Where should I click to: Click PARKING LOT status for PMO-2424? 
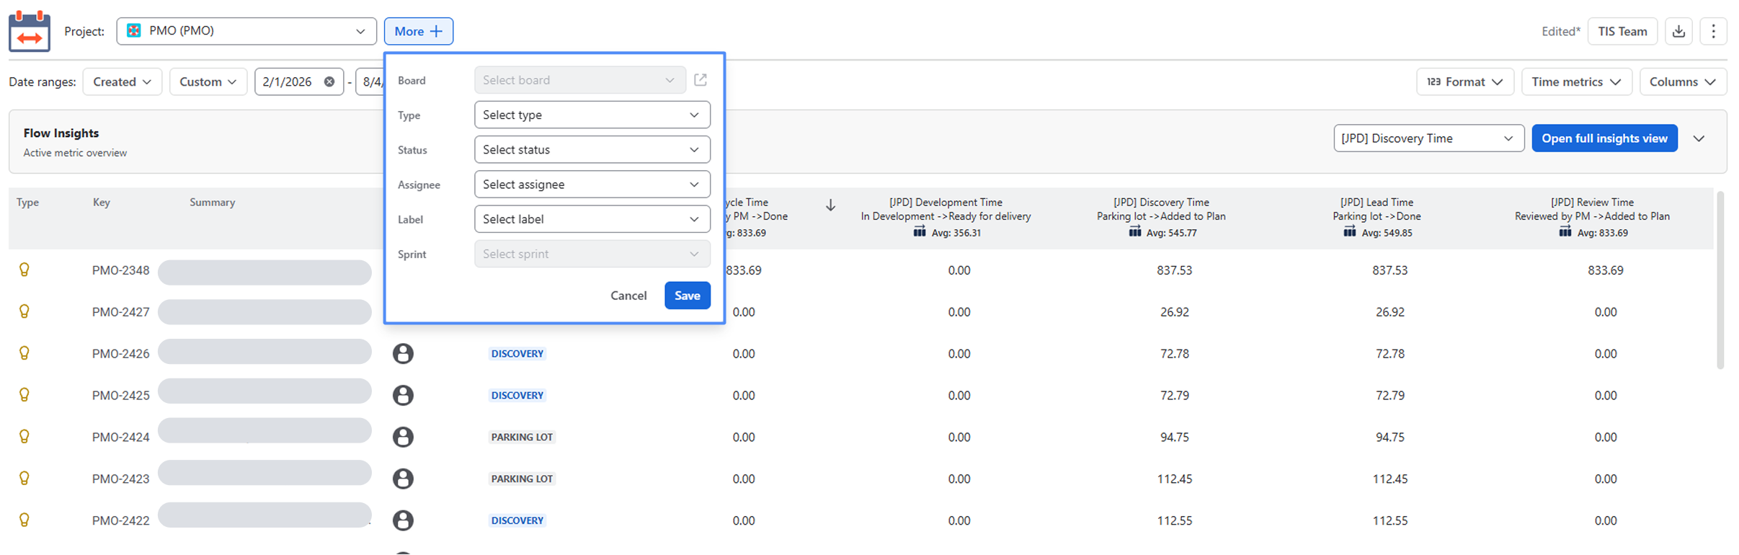tap(522, 438)
